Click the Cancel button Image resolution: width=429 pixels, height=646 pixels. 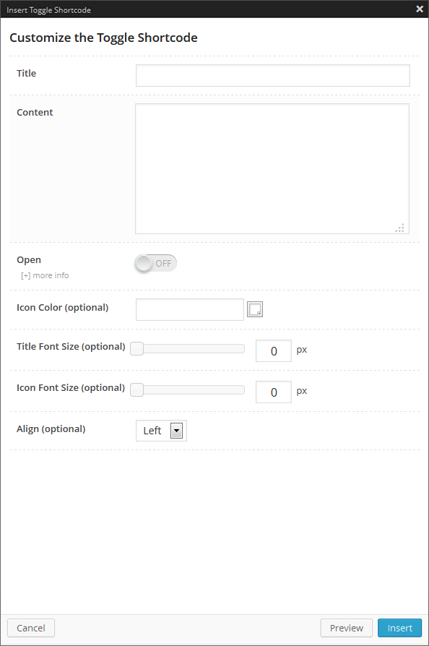tap(31, 628)
